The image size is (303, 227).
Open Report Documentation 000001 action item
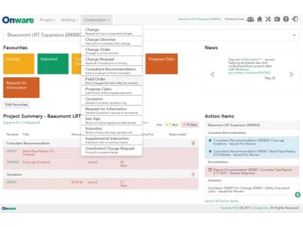253,171
